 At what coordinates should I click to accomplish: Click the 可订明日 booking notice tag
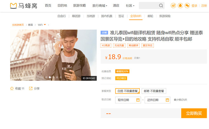click(x=121, y=78)
